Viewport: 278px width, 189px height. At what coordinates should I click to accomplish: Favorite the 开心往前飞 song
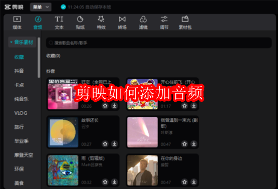(x=184, y=106)
